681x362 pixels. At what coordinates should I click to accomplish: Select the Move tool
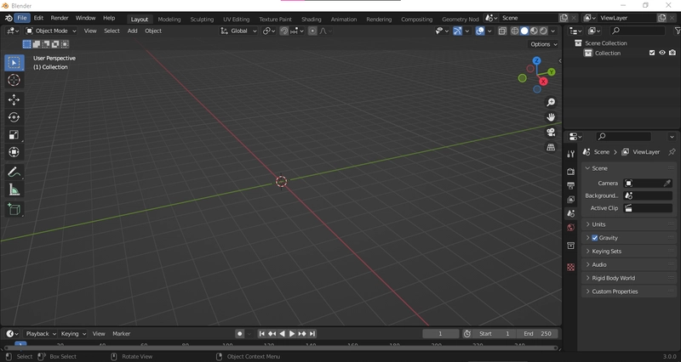click(x=14, y=99)
